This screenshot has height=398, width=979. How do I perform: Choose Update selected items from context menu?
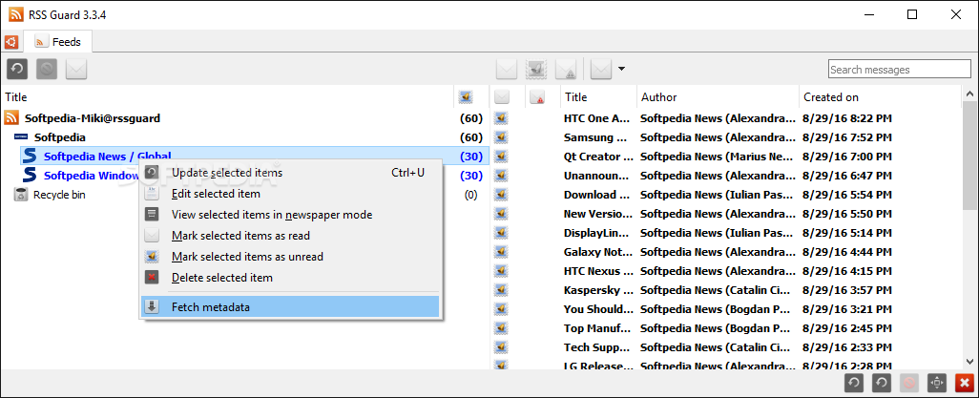pyautogui.click(x=290, y=173)
